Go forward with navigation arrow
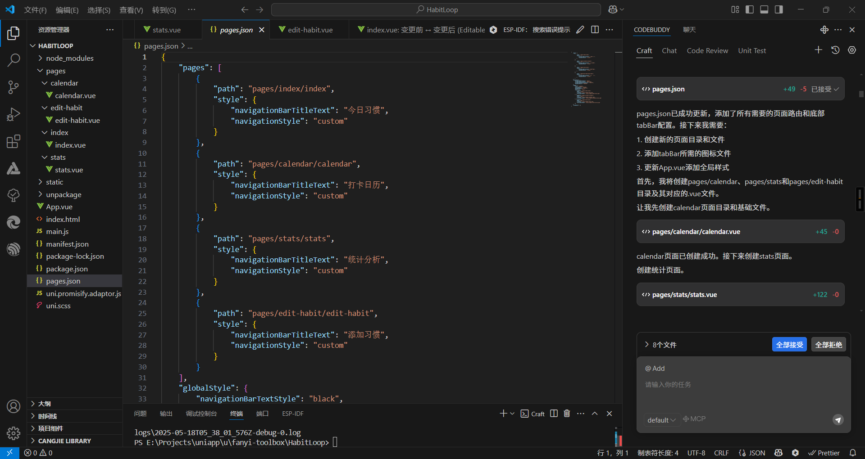 [x=259, y=9]
